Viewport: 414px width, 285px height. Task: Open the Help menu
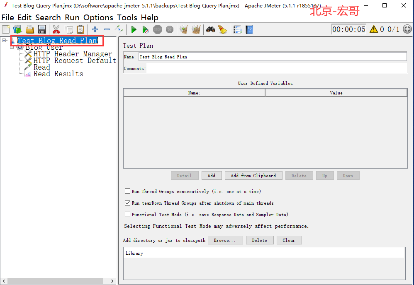pos(149,18)
